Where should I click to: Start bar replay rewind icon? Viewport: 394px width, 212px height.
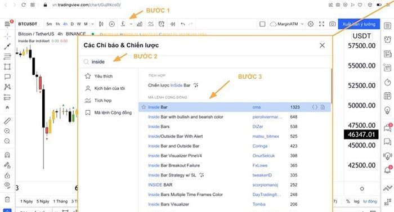pos(173,24)
